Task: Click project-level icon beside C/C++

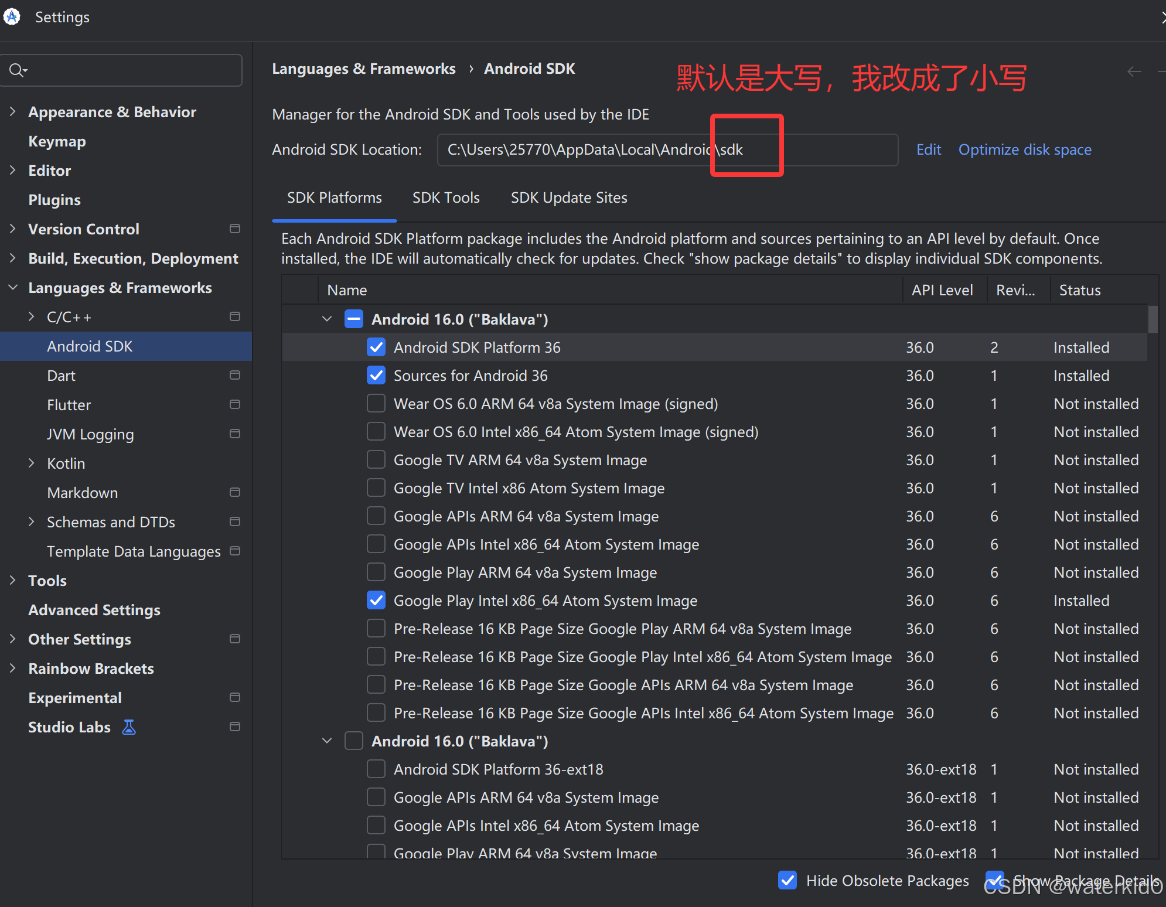Action: click(x=235, y=316)
